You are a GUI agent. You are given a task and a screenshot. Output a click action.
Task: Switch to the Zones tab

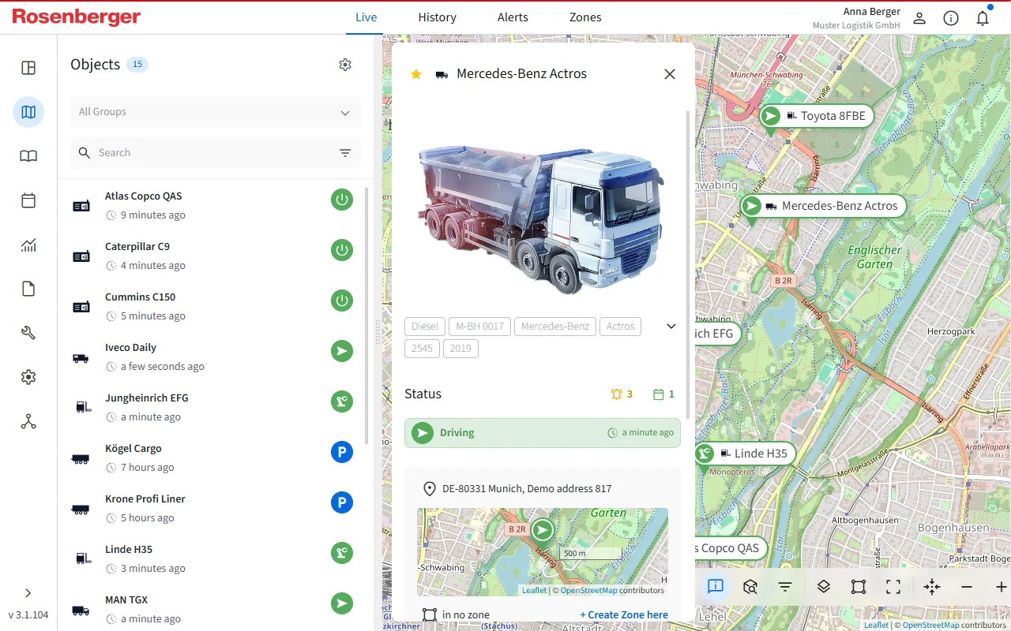pyautogui.click(x=585, y=17)
